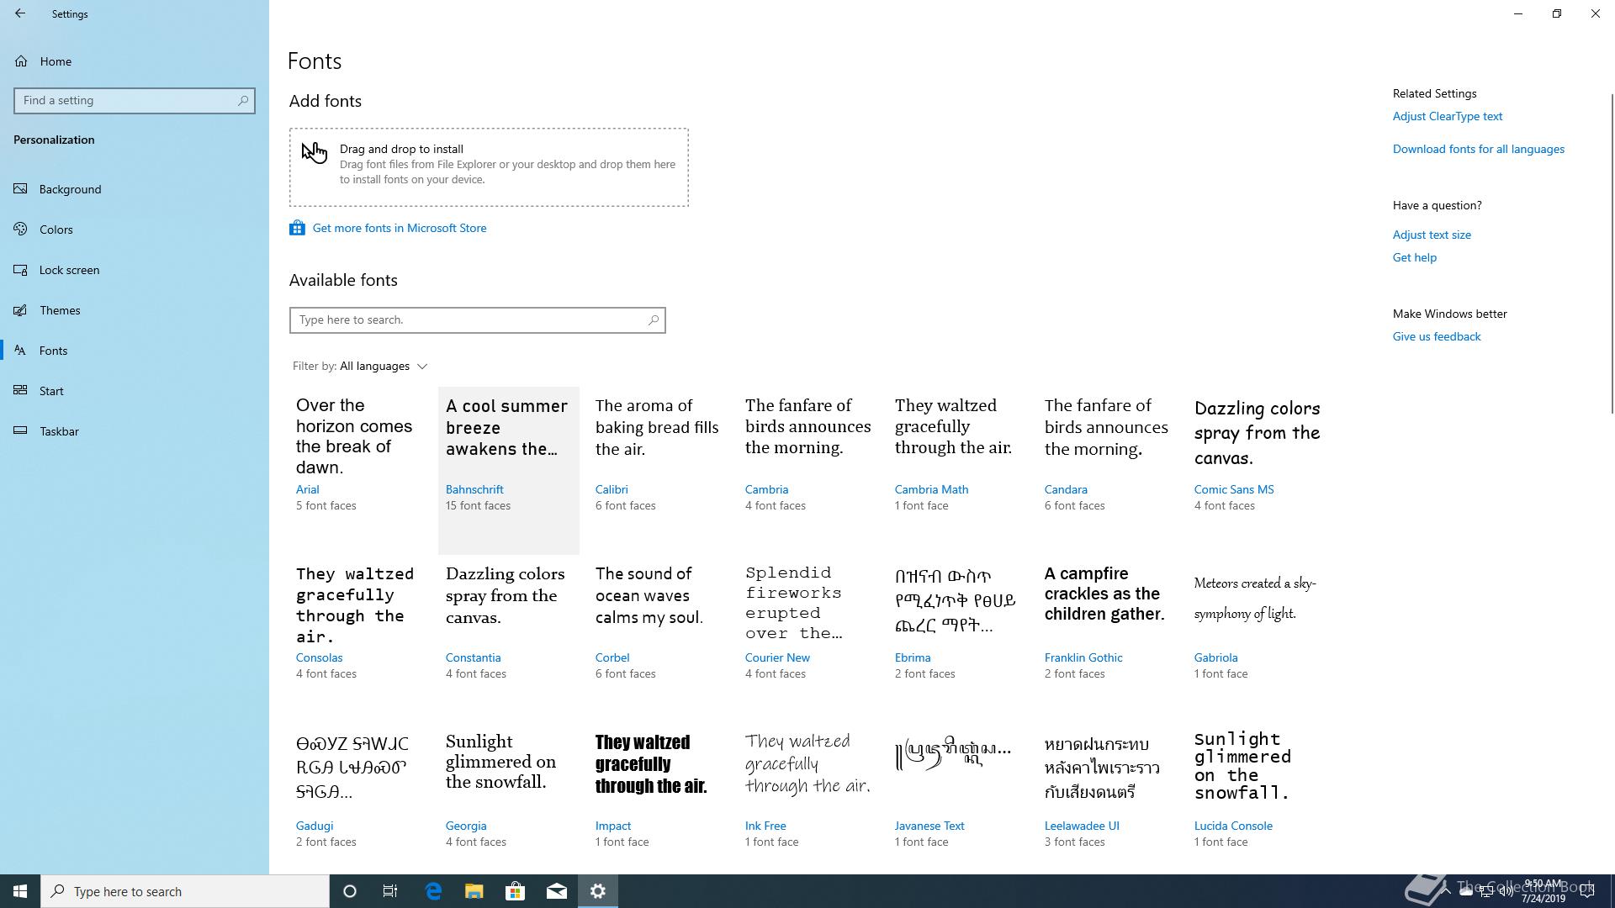Image resolution: width=1615 pixels, height=908 pixels.
Task: Open Cortana from the taskbar
Action: tap(350, 891)
